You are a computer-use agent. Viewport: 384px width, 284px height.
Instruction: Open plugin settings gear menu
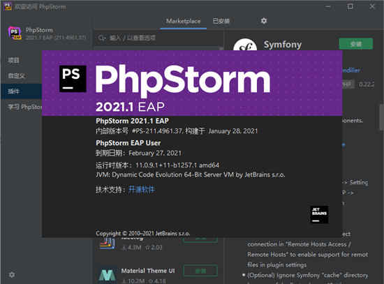tap(263, 21)
